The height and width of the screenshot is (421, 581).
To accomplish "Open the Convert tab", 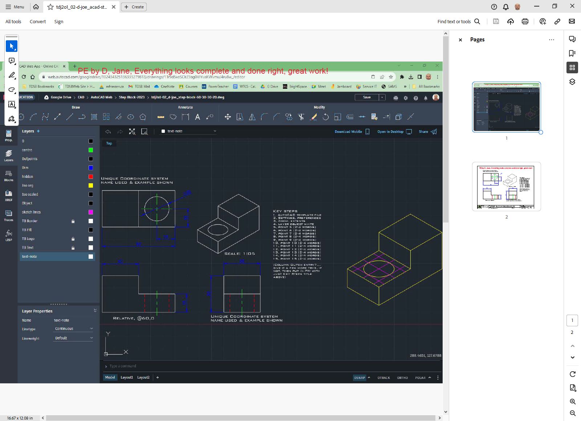I will tap(38, 21).
